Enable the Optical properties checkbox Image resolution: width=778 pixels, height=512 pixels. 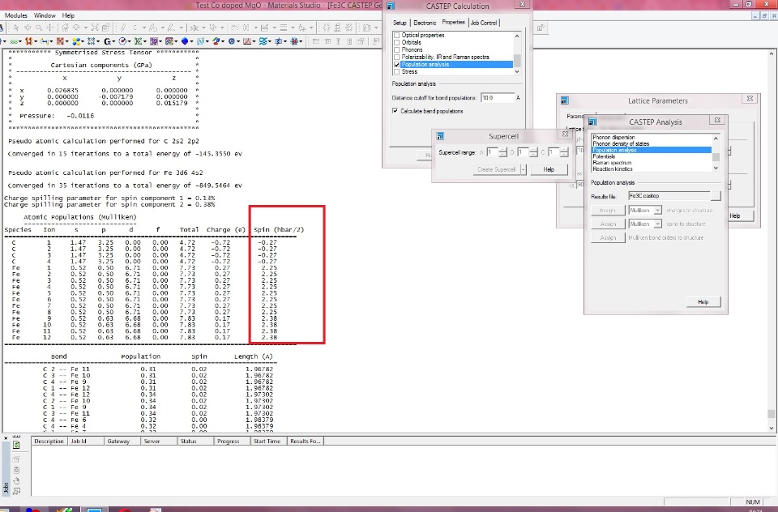point(396,36)
